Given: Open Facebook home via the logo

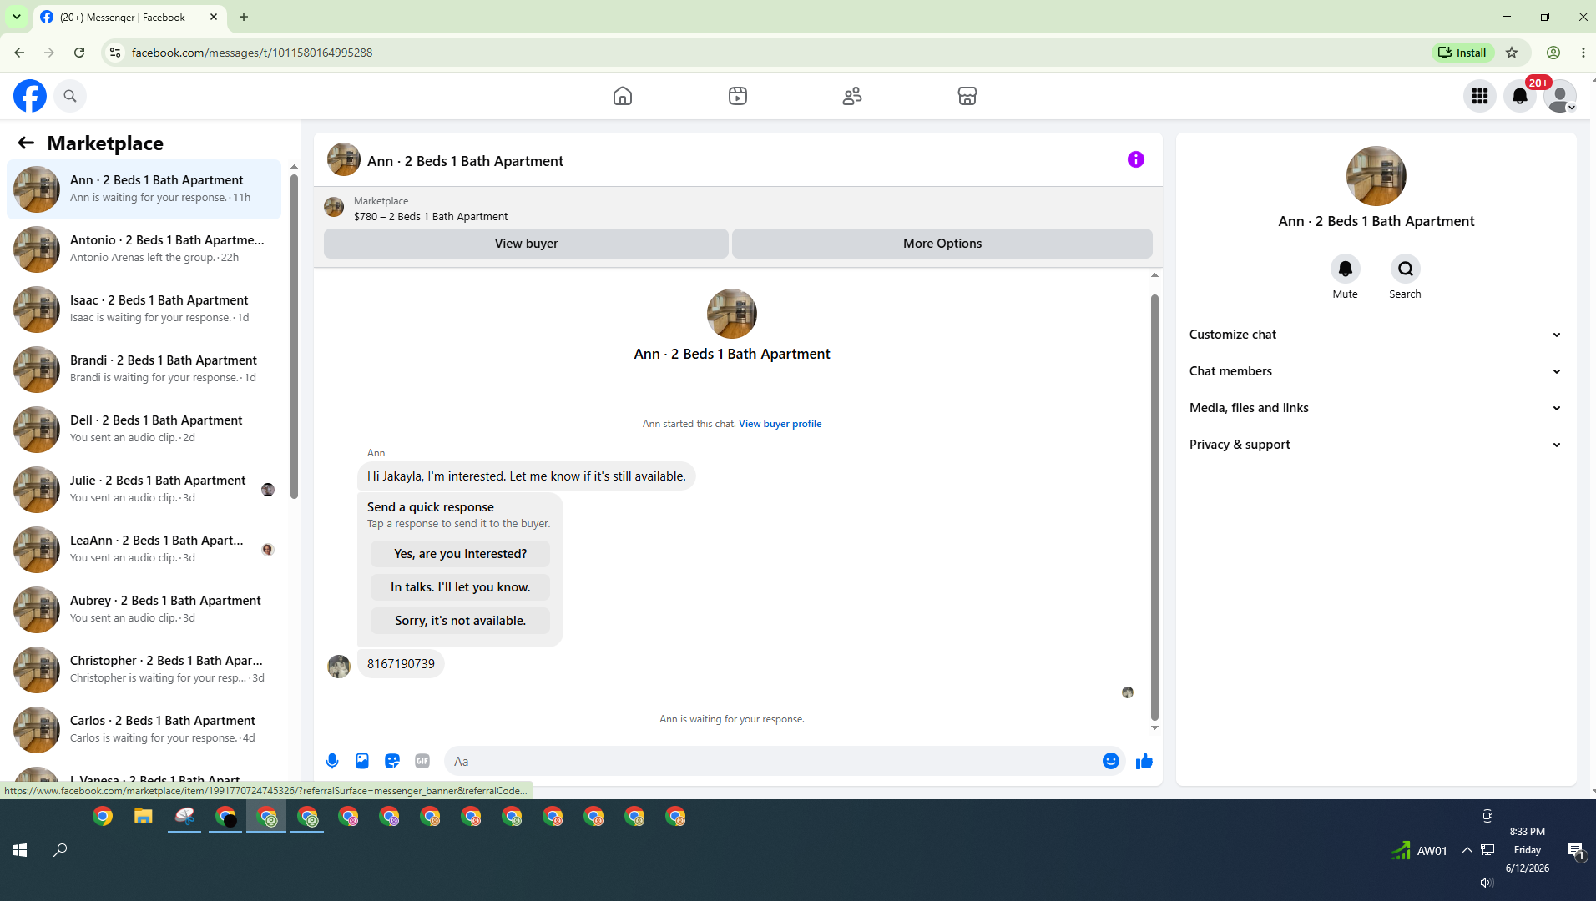Looking at the screenshot, I should click(30, 96).
